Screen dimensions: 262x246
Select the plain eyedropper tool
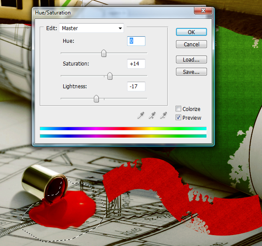[141, 115]
